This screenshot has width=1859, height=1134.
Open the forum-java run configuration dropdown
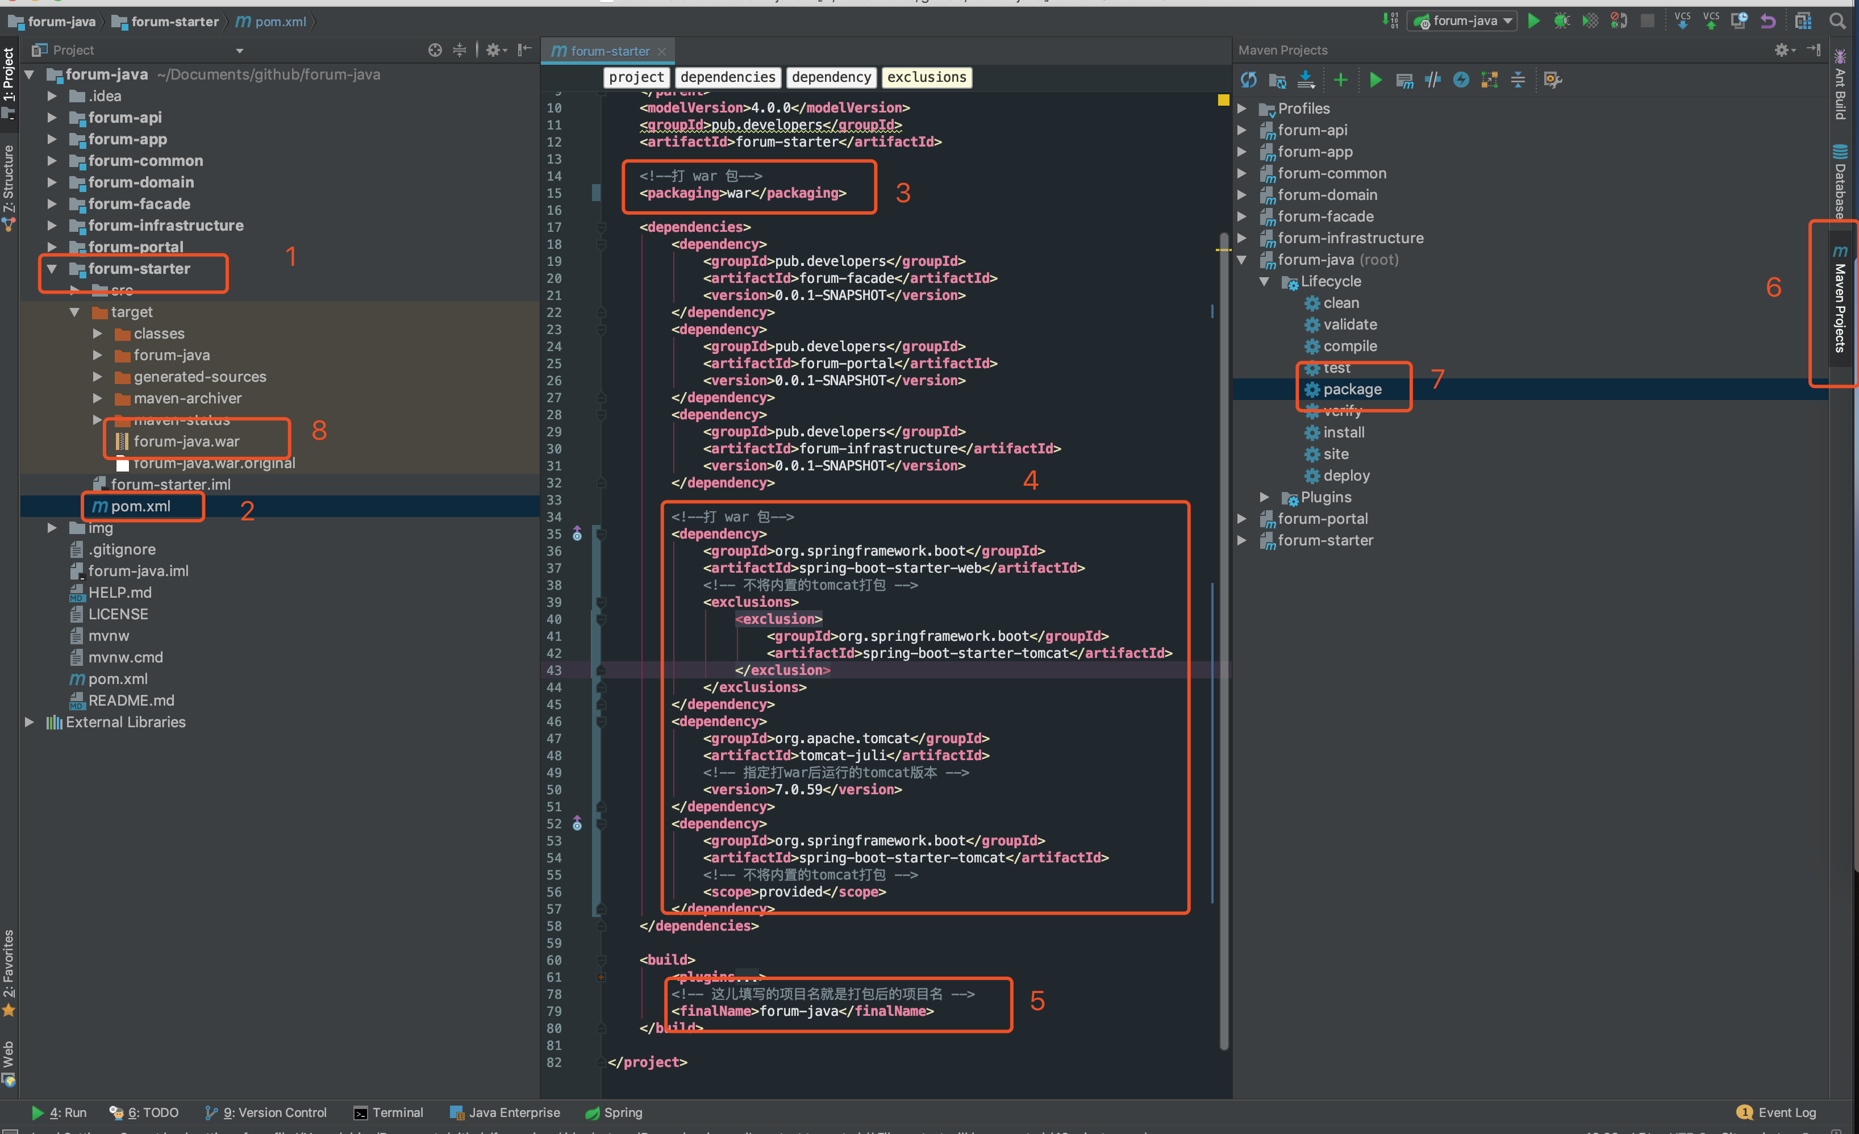pos(1464,20)
